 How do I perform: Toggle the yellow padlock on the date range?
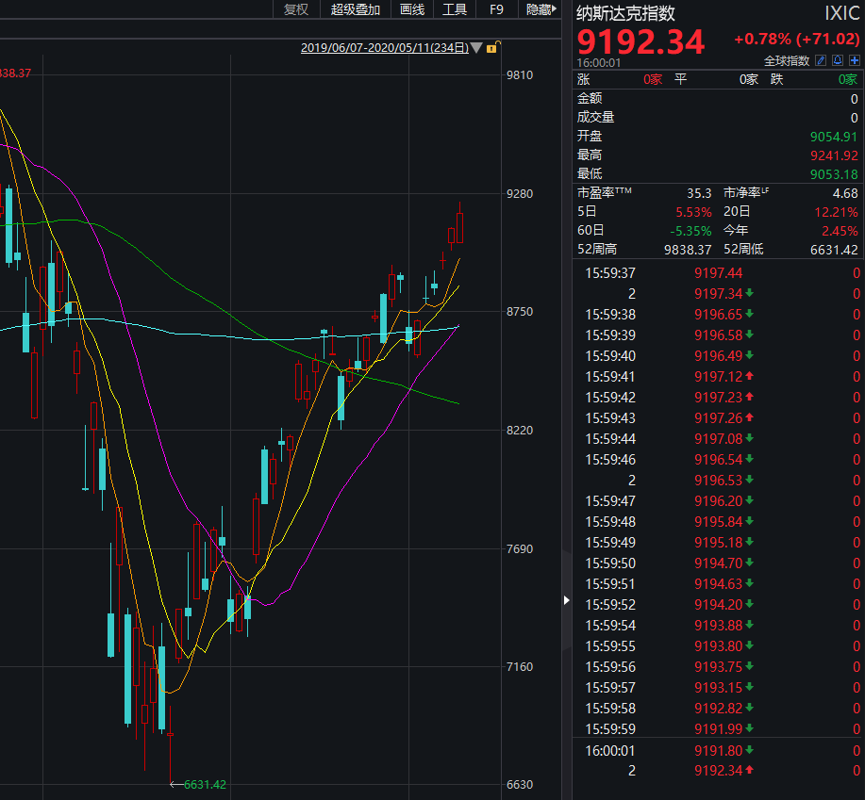coord(492,47)
